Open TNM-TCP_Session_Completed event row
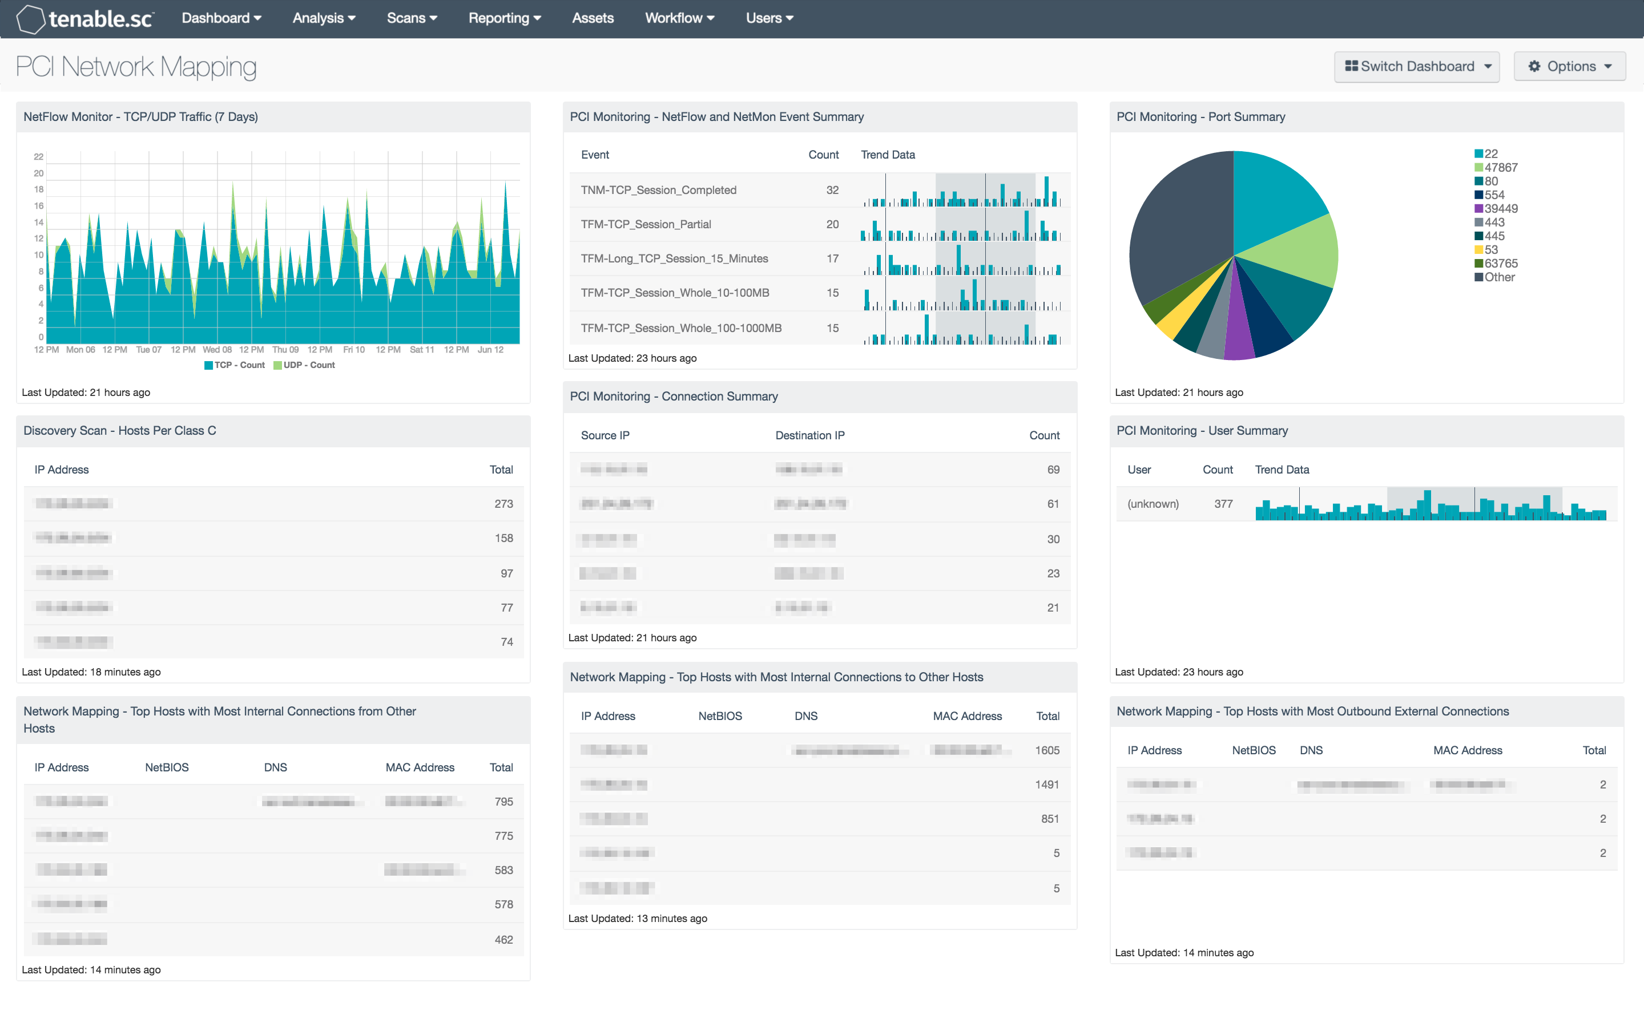This screenshot has height=1027, width=1644. pos(658,190)
